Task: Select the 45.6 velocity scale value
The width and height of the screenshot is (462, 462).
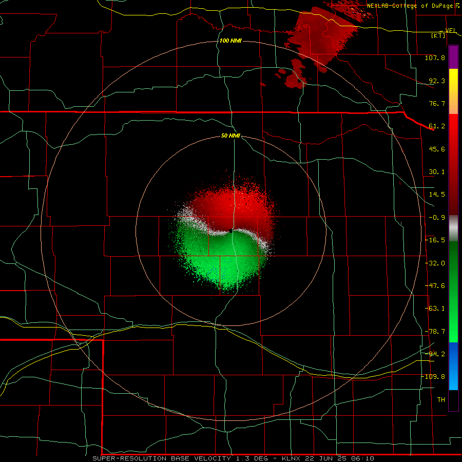Action: pos(437,149)
